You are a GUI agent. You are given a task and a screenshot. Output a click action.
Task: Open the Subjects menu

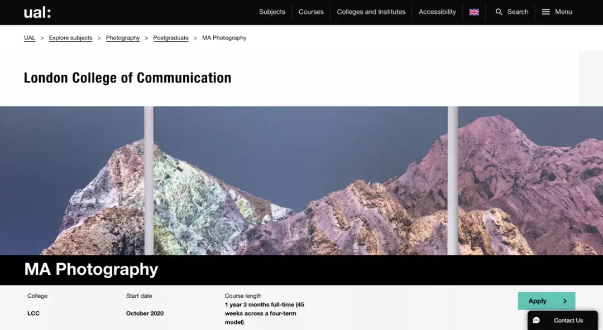pyautogui.click(x=272, y=12)
